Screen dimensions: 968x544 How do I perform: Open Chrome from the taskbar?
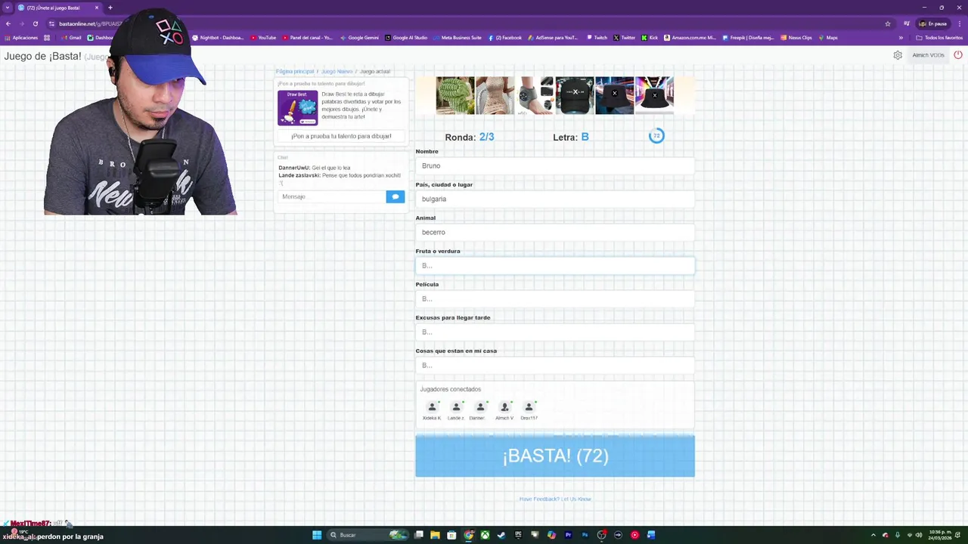[468, 535]
